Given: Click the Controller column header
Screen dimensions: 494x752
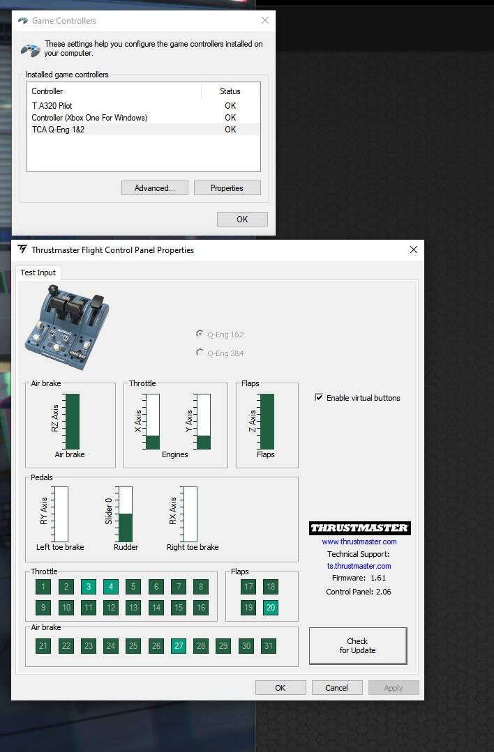Looking at the screenshot, I should [114, 91].
